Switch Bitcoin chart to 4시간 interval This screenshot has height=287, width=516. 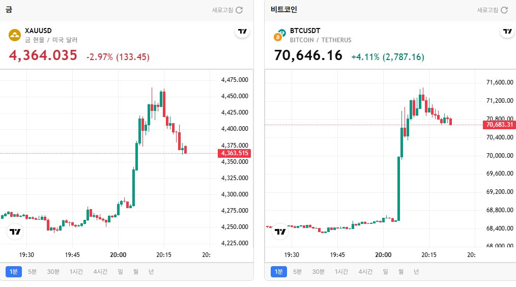coord(365,272)
